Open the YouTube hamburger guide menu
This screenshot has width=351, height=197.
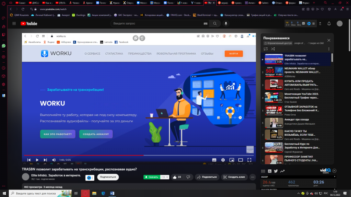click(x=14, y=24)
